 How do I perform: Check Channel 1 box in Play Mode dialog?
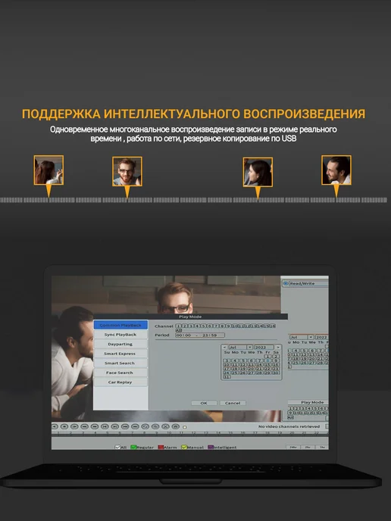tap(178, 326)
